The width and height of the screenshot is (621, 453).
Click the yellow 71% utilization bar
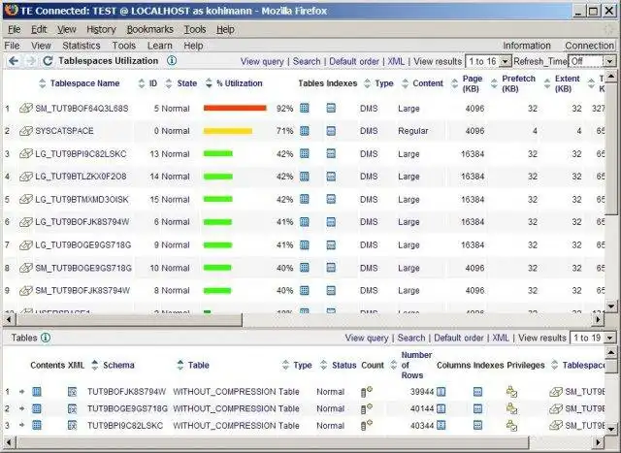(228, 131)
